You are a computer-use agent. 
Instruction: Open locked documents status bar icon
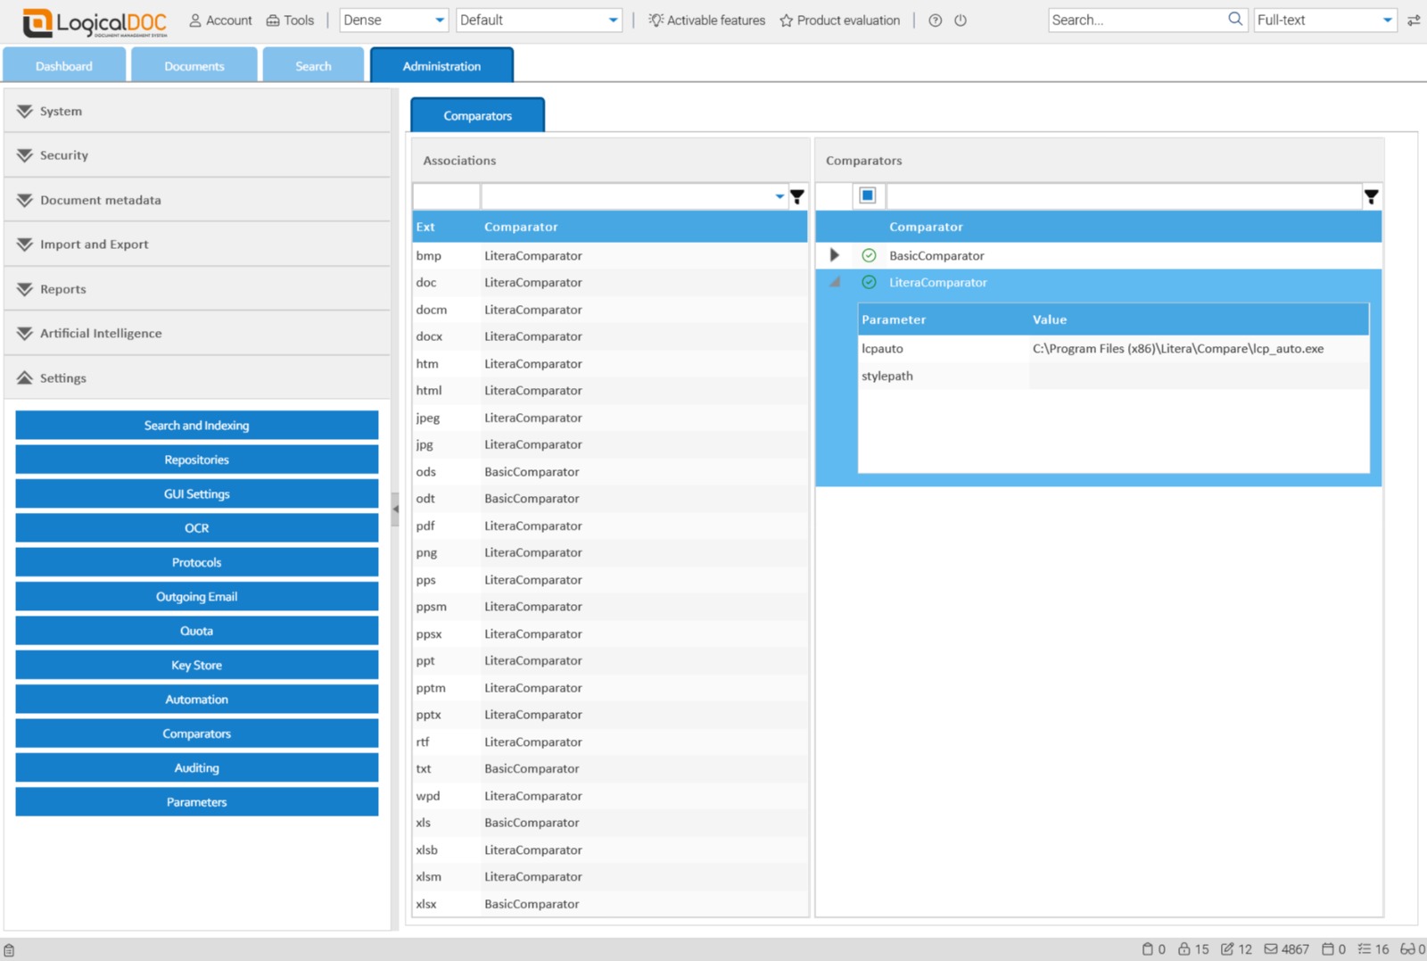click(1184, 949)
